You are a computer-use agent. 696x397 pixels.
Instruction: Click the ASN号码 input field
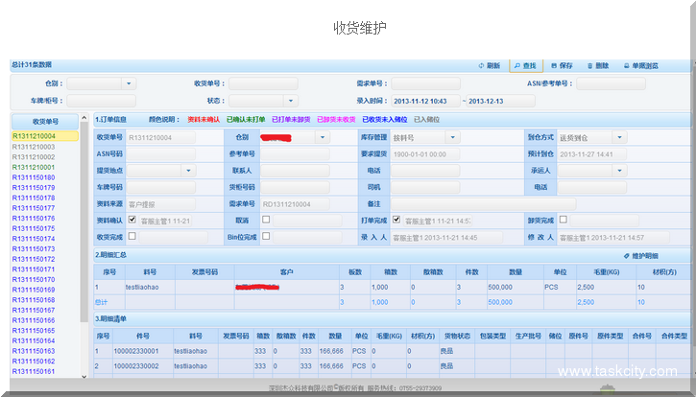161,154
